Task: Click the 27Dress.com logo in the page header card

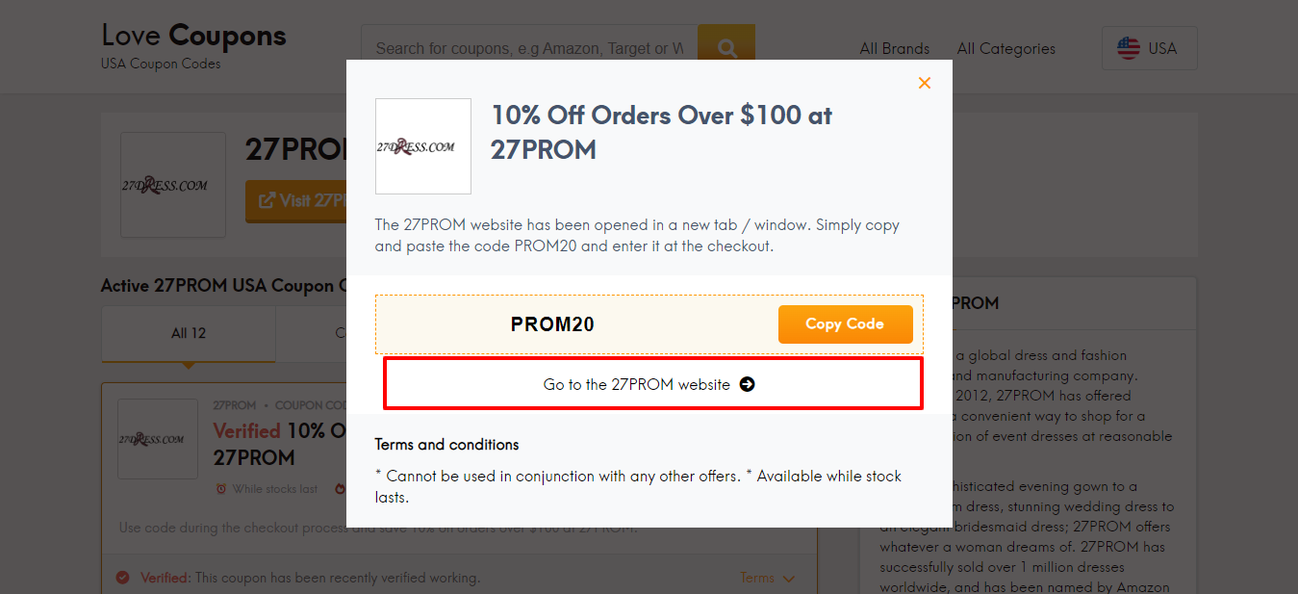Action: click(172, 185)
